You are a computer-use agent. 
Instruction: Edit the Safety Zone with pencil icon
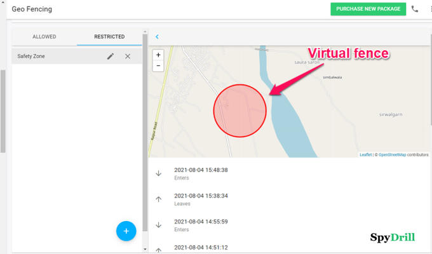tap(111, 57)
